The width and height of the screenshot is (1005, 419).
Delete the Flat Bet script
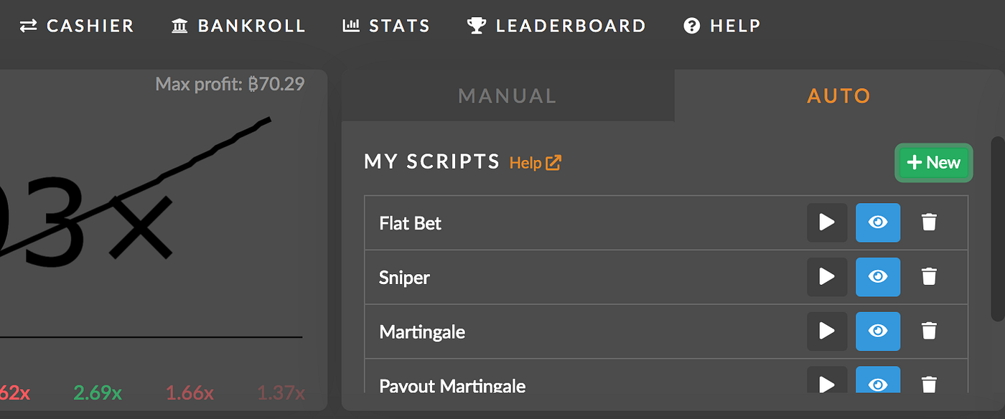click(929, 222)
